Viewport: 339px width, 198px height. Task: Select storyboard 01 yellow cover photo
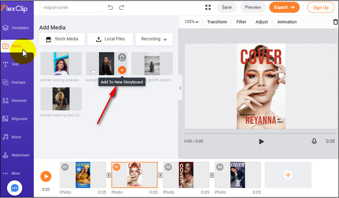(83, 175)
